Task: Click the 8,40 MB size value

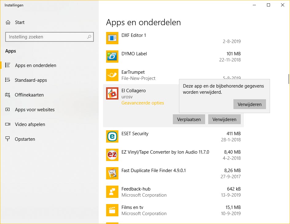Action: [232, 152]
